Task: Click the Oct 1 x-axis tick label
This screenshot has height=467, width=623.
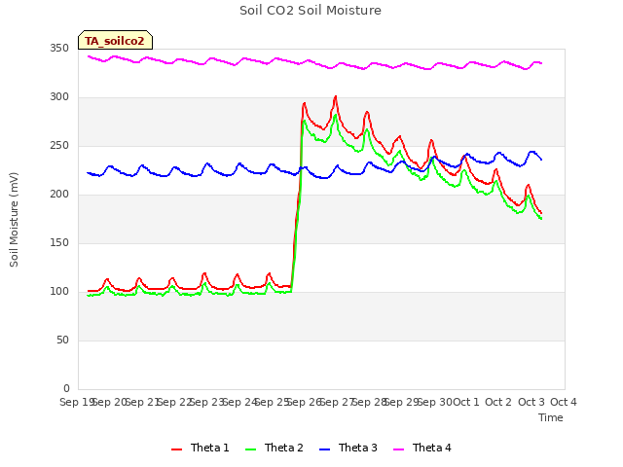Action: point(466,402)
